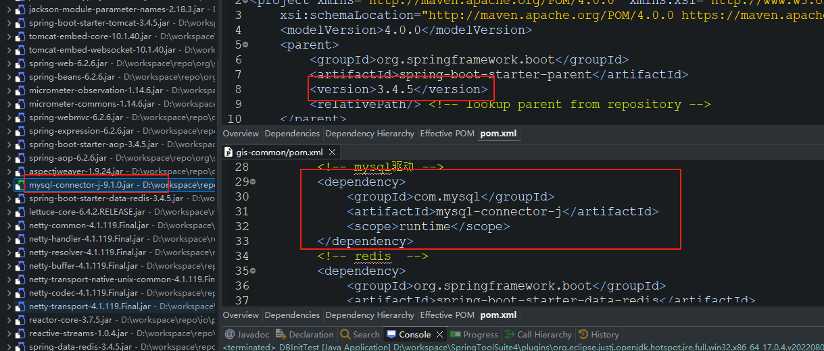This screenshot has width=824, height=351.
Task: Open Overview tab of gis-common/pom.xml editor
Action: coord(241,315)
